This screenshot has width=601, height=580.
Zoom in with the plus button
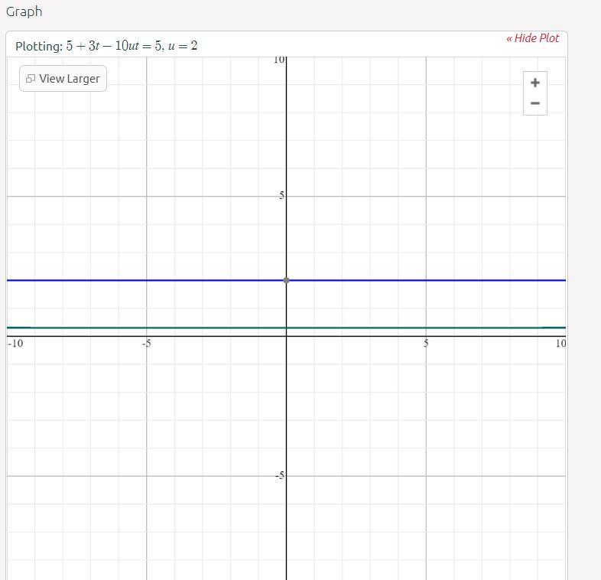pyautogui.click(x=535, y=83)
